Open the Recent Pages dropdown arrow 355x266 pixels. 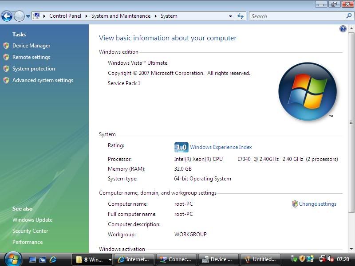(x=28, y=16)
